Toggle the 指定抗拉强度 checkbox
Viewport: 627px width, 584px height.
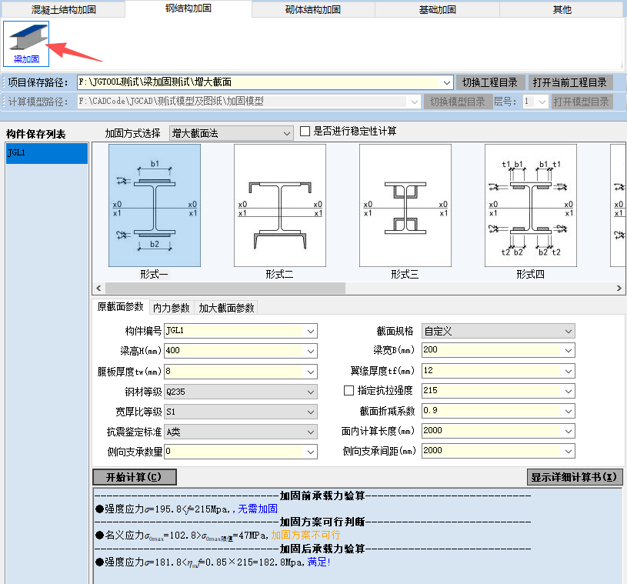click(349, 391)
